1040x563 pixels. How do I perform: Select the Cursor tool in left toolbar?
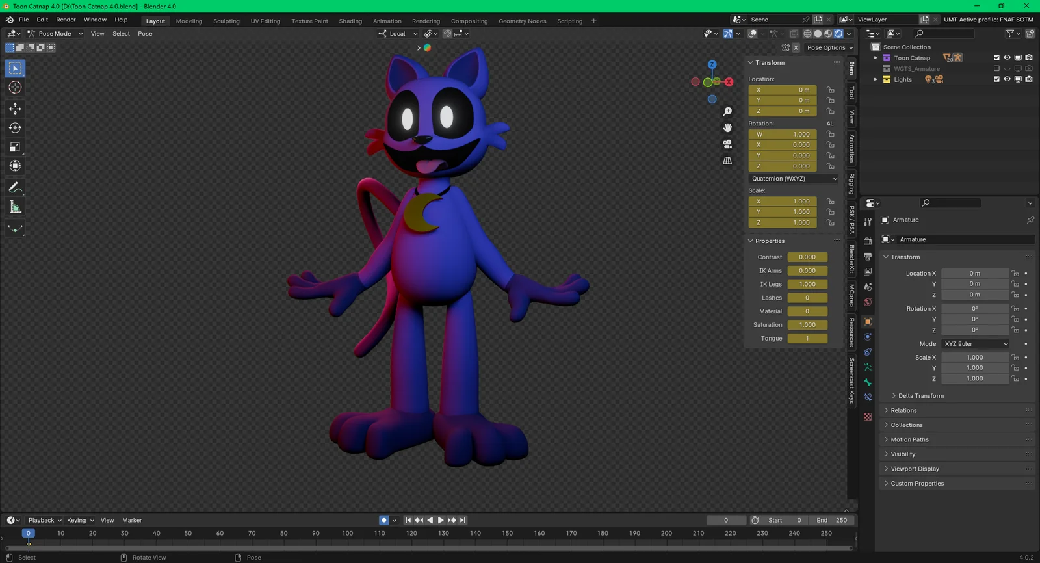[x=15, y=88]
